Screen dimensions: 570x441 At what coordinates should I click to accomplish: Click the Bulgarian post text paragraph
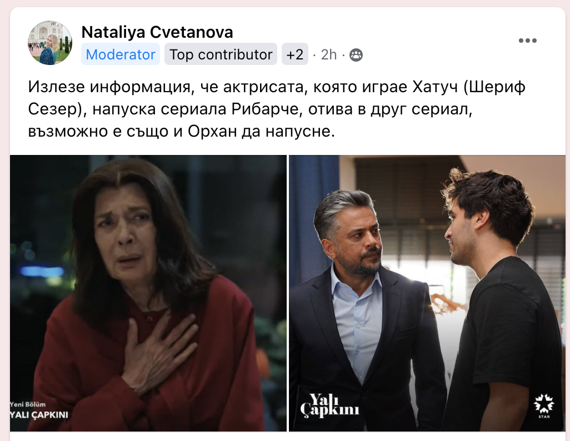pos(276,109)
